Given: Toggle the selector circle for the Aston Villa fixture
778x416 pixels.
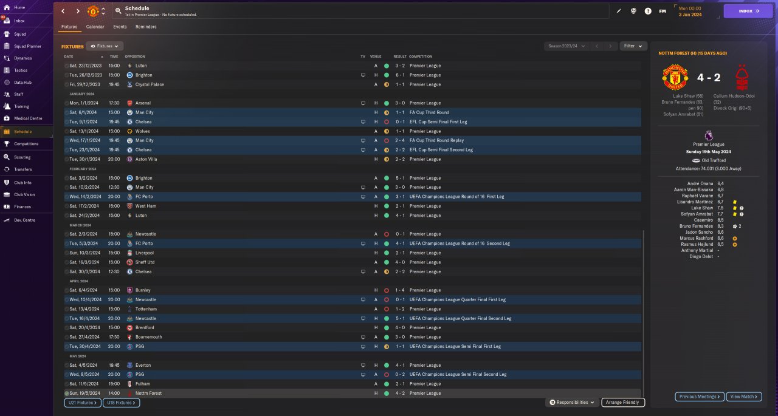Looking at the screenshot, I should [66, 159].
